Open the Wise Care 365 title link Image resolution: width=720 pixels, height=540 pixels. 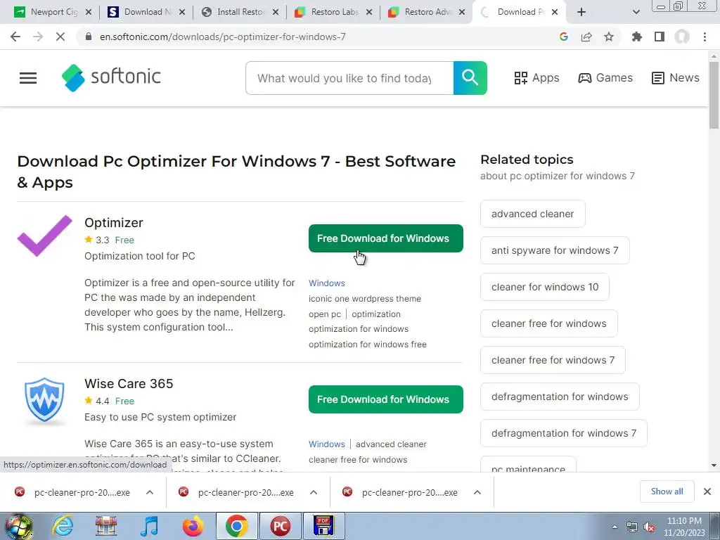(129, 383)
